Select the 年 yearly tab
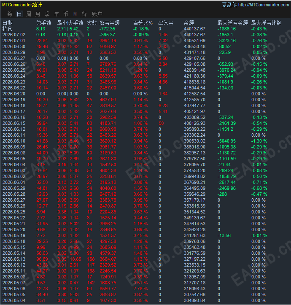This screenshot has width=291, height=305. pos(57,14)
